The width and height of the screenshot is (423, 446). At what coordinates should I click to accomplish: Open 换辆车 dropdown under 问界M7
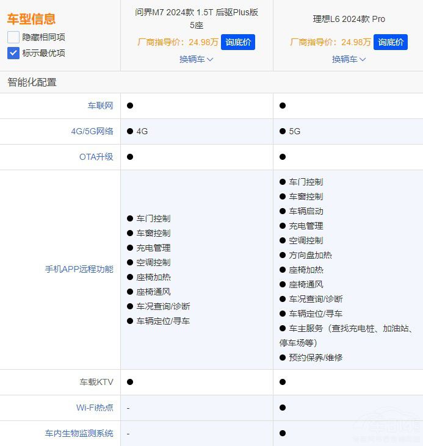[x=197, y=59]
